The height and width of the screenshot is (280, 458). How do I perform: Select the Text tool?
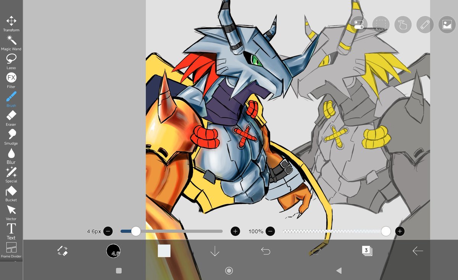coord(11,231)
